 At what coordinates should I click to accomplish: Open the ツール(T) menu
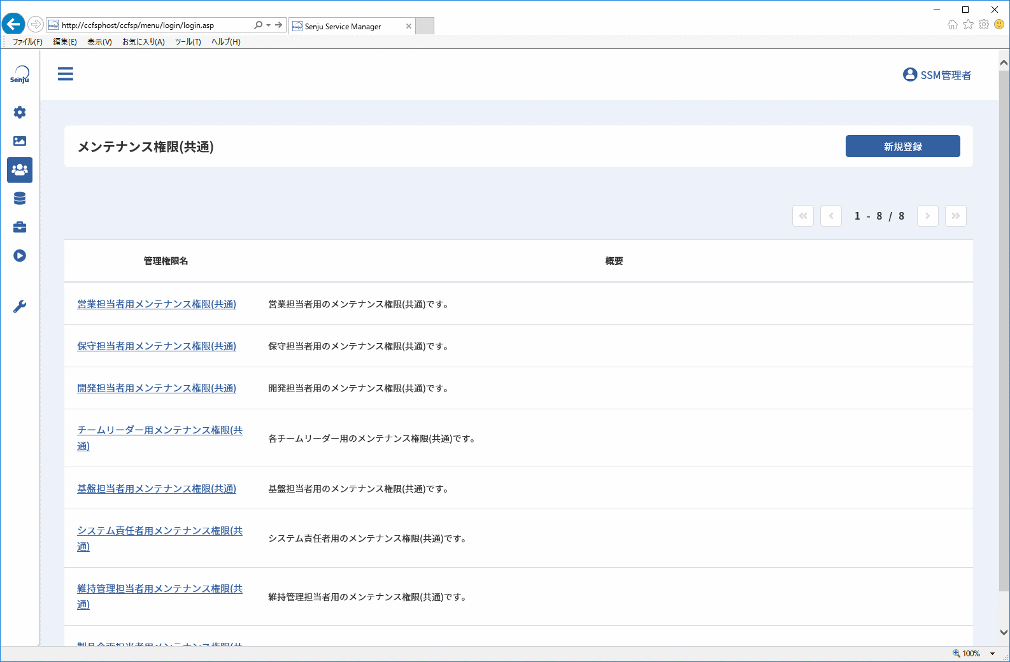[188, 42]
